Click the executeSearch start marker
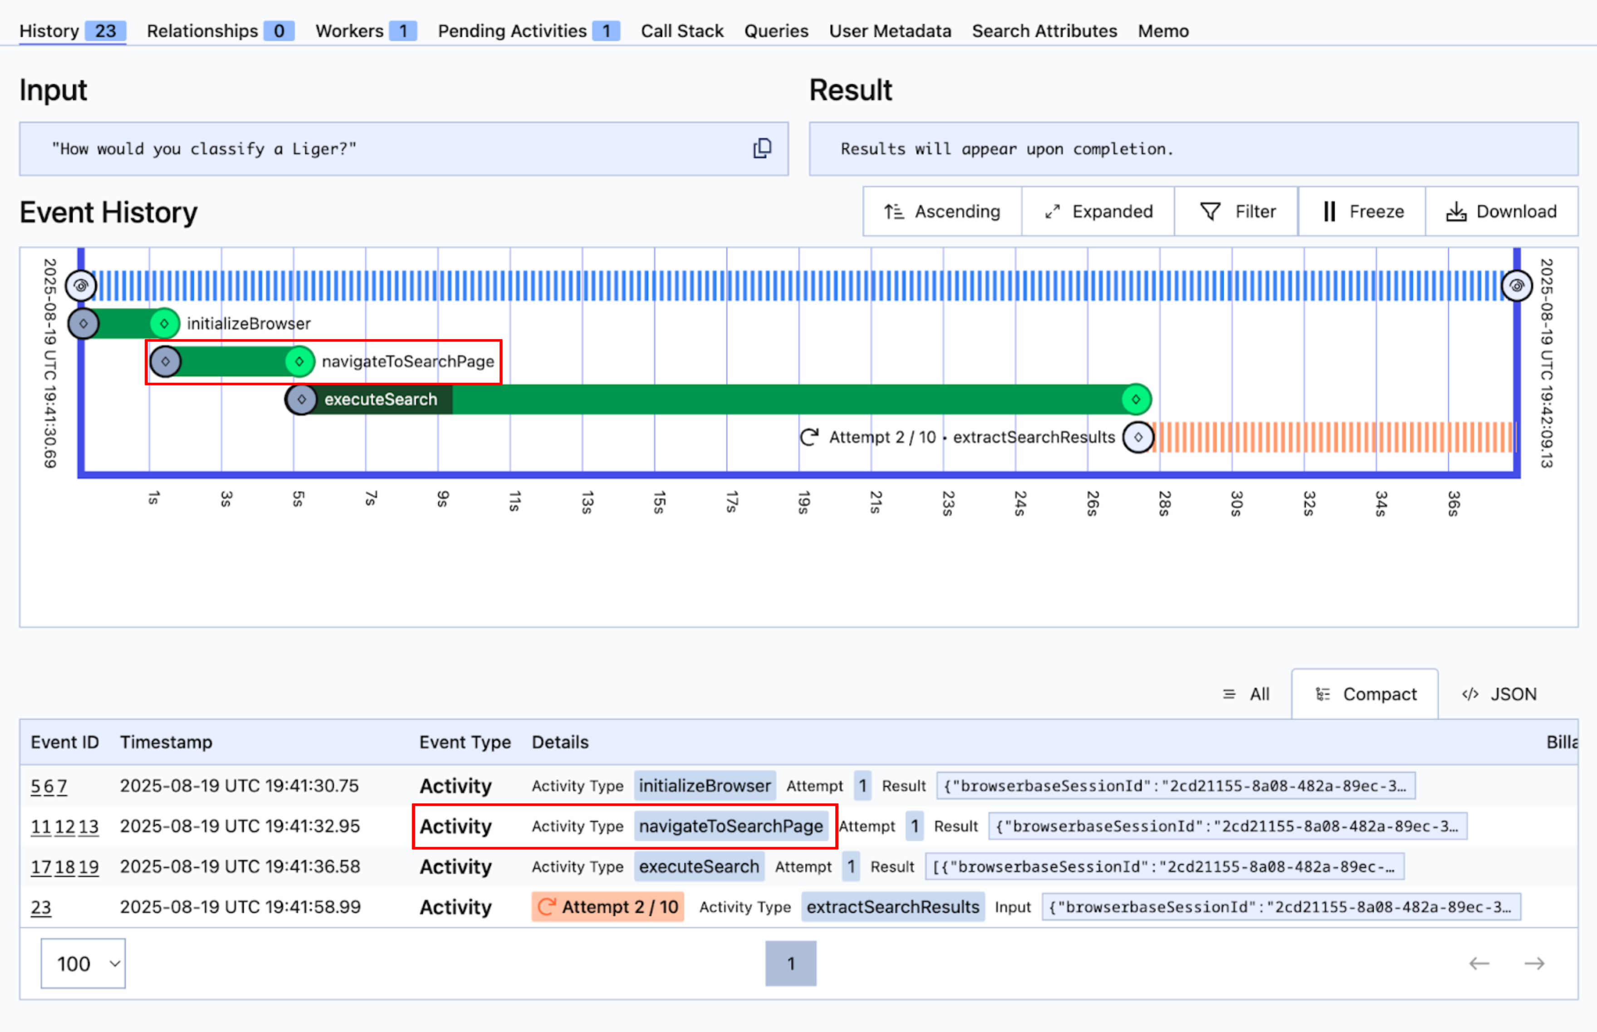Viewport: 1597px width, 1032px height. click(302, 399)
